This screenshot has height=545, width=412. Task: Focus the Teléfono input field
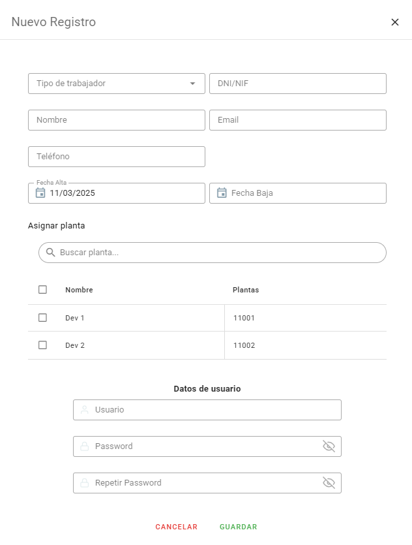tap(117, 157)
